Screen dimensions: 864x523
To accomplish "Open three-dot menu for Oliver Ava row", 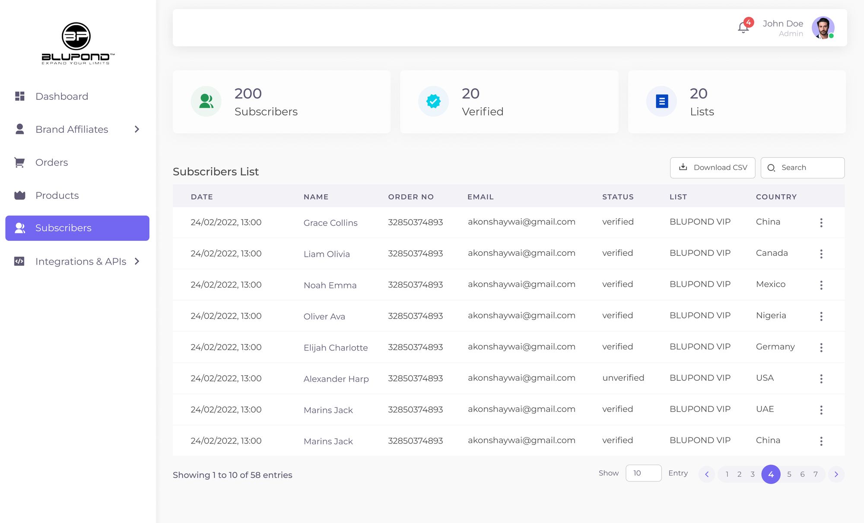I will [x=821, y=316].
